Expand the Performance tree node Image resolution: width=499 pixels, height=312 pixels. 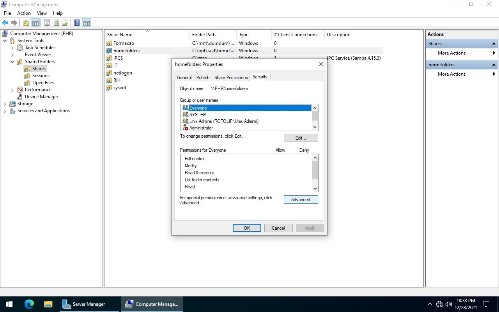(x=12, y=90)
